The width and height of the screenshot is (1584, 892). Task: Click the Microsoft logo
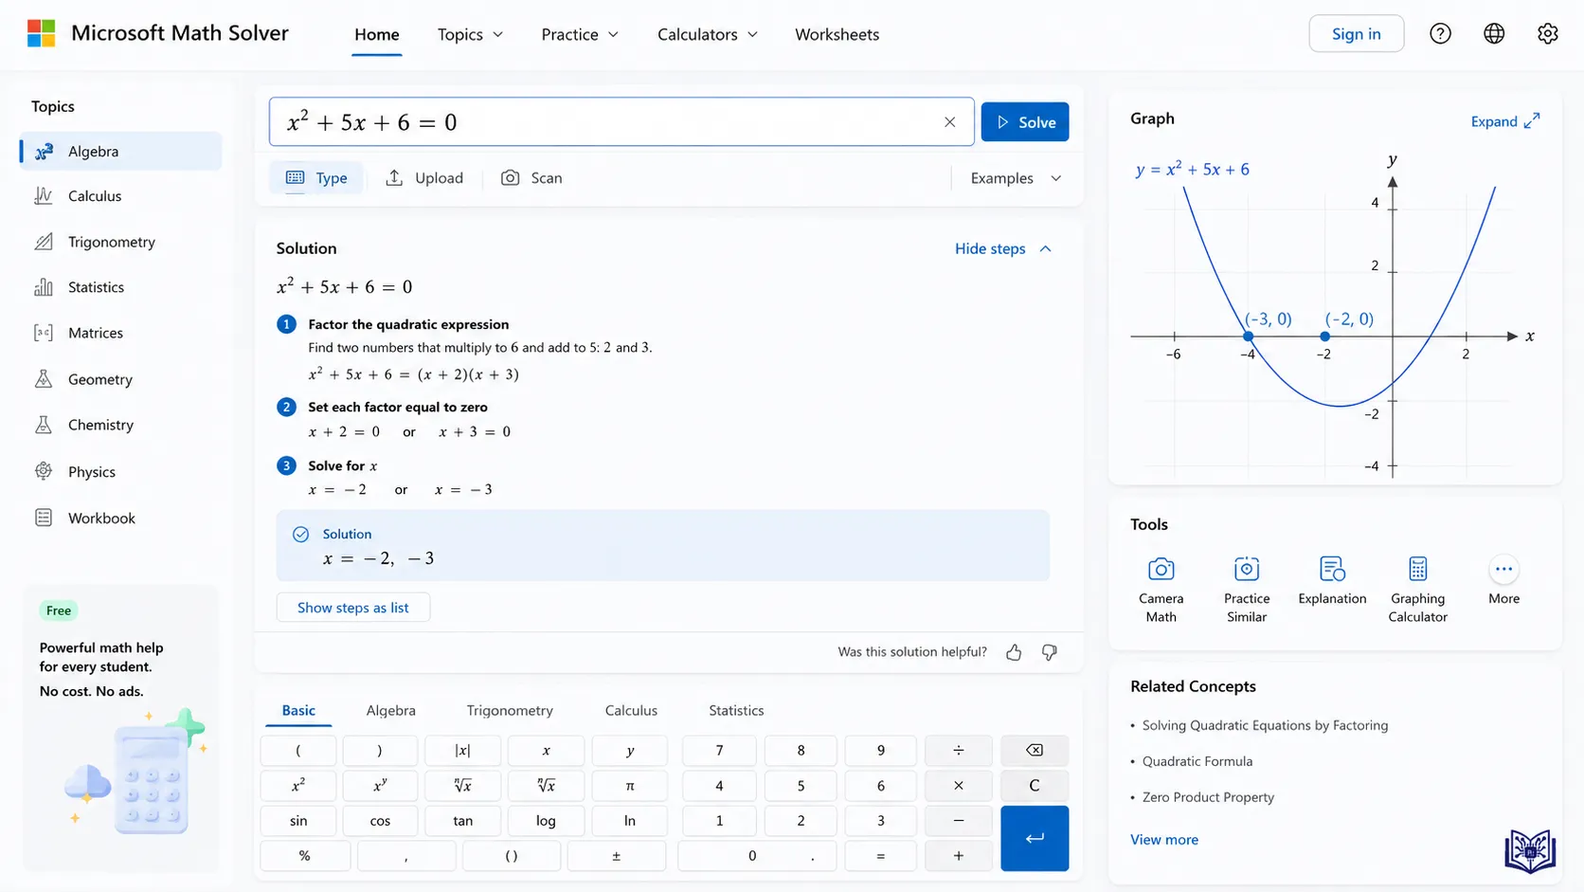41,33
